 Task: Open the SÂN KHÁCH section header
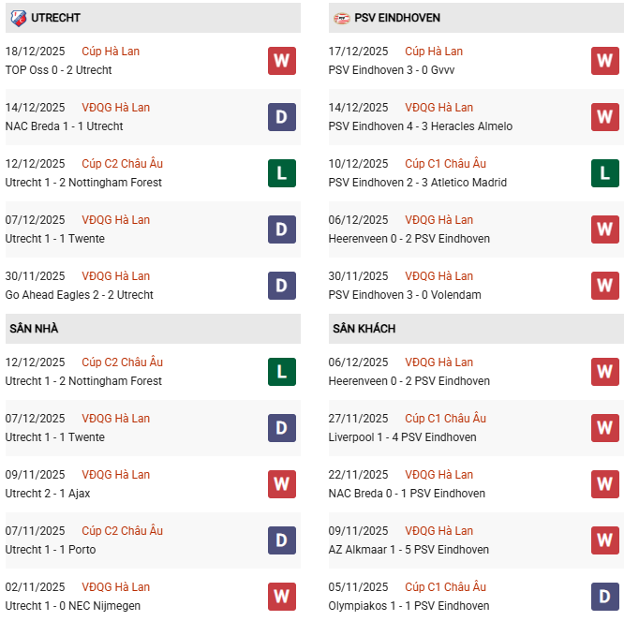pyautogui.click(x=364, y=329)
